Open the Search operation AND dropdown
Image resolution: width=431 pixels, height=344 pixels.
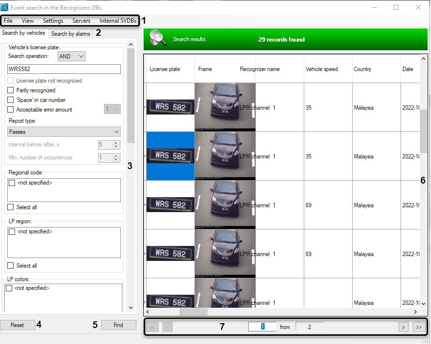coord(71,57)
